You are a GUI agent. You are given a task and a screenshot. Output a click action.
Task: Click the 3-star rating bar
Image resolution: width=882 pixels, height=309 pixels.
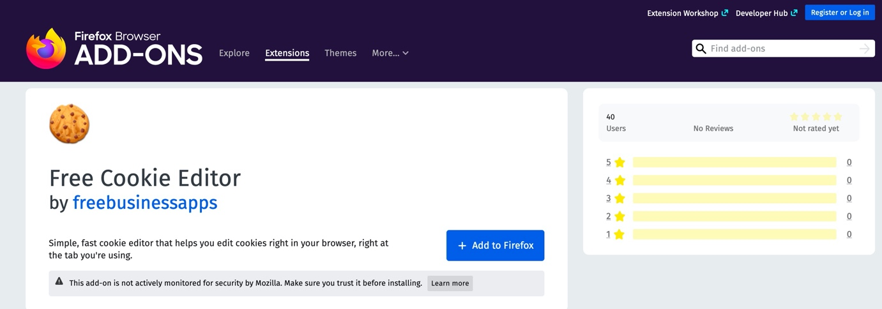734,199
